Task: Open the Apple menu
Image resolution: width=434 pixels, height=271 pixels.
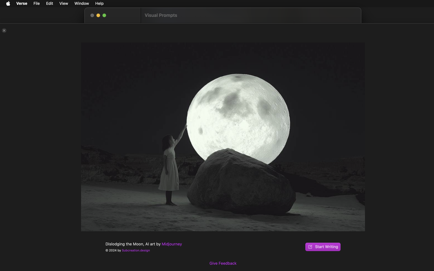Action: coord(8,4)
